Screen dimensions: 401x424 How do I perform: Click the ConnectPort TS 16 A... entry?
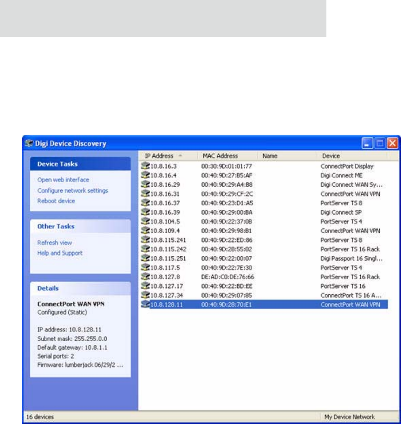(351, 295)
